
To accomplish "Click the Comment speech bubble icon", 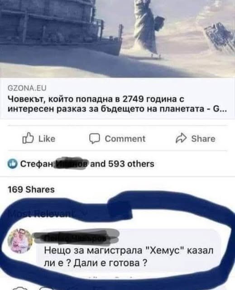I will point(95,139).
